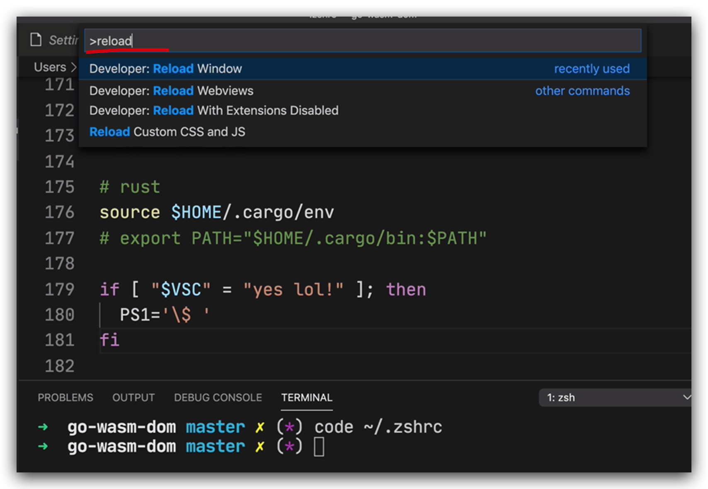Click line number 179 in gutter

(60, 289)
